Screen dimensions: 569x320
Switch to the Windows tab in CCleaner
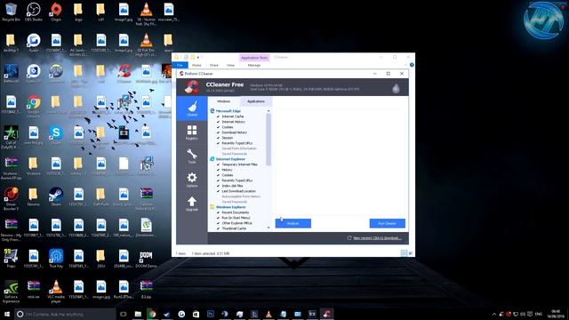(223, 101)
